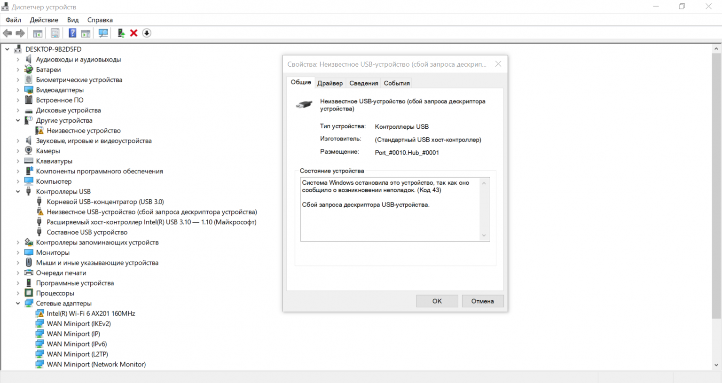Click inside Состояние устройства text box

click(x=390, y=209)
